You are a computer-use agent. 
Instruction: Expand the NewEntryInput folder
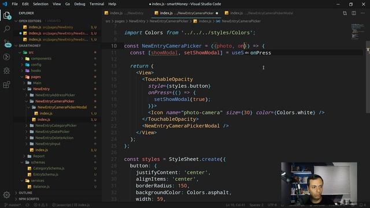(x=47, y=144)
